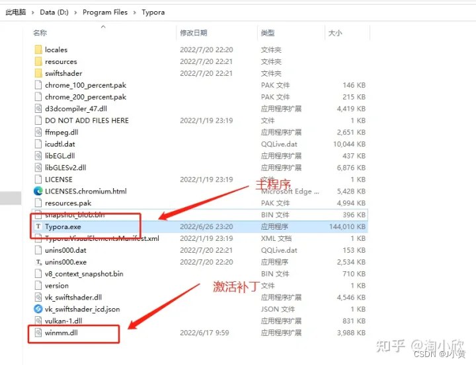This screenshot has width=476, height=365.
Task: Sort by the 修改日期 column header
Action: coord(194,33)
